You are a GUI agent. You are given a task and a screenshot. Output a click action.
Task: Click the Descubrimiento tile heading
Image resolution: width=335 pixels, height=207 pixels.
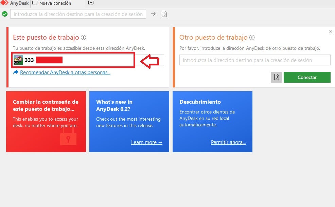[x=200, y=102]
